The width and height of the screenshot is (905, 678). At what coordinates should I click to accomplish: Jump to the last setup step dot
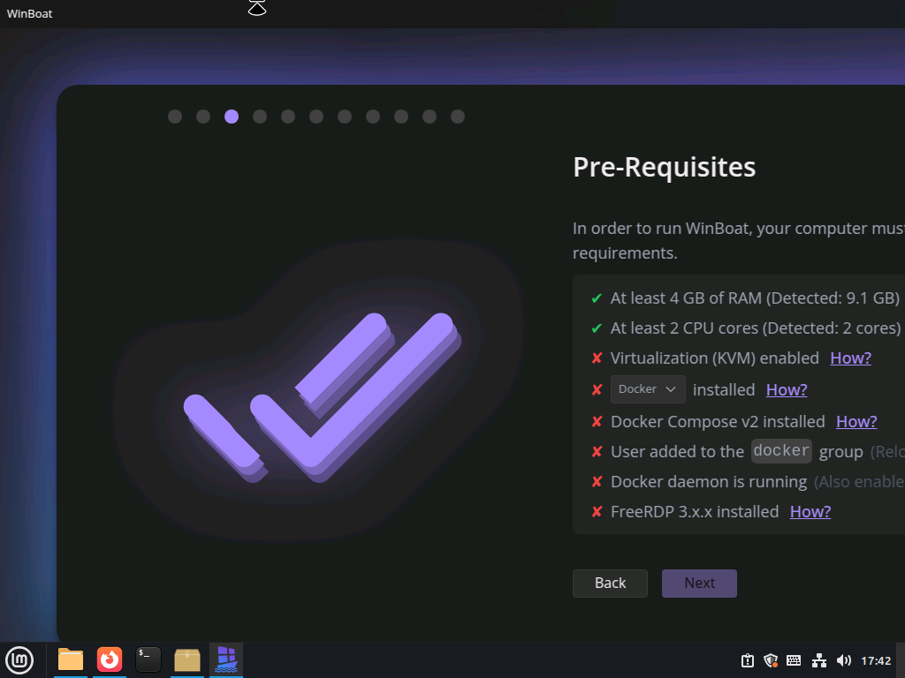pyautogui.click(x=458, y=117)
